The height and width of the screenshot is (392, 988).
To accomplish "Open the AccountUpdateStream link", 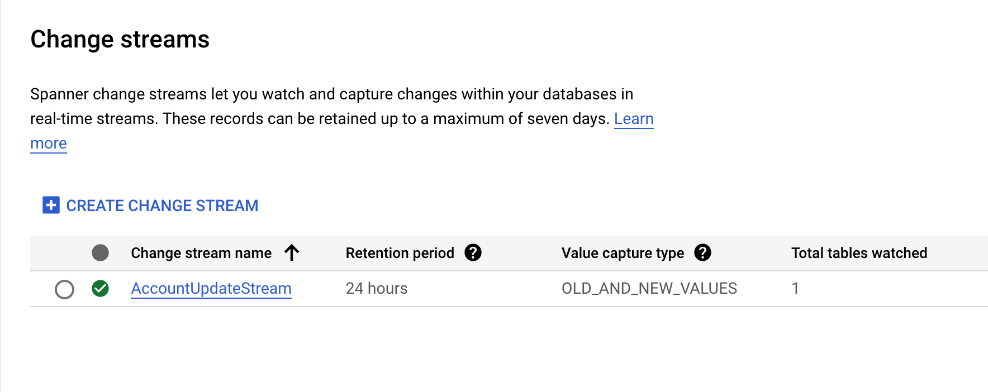I will tap(211, 288).
